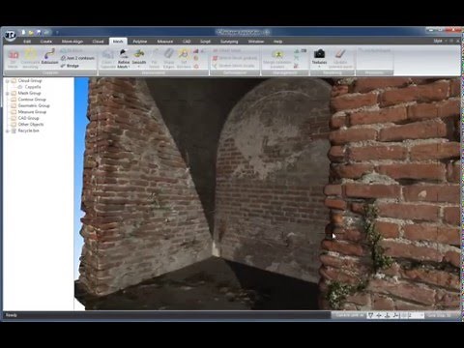Open the Smooth dropdown arrow
Image resolution: width=464 pixels, height=348 pixels.
[139, 67]
